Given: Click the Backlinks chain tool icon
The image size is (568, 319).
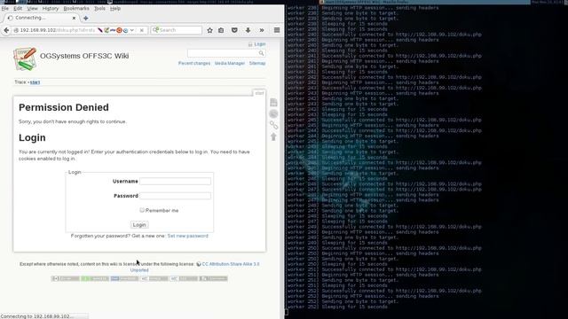Looking at the screenshot, I should coord(273,125).
